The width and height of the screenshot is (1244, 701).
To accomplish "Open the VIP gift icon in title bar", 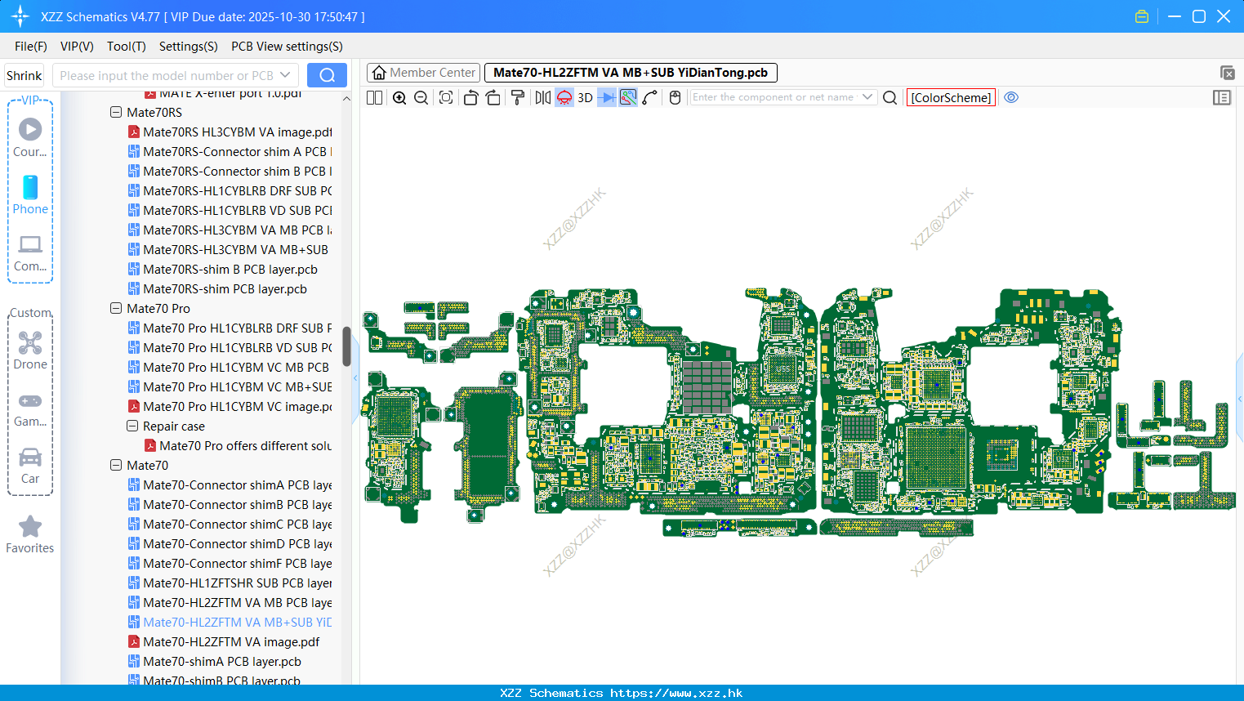I will [1142, 16].
